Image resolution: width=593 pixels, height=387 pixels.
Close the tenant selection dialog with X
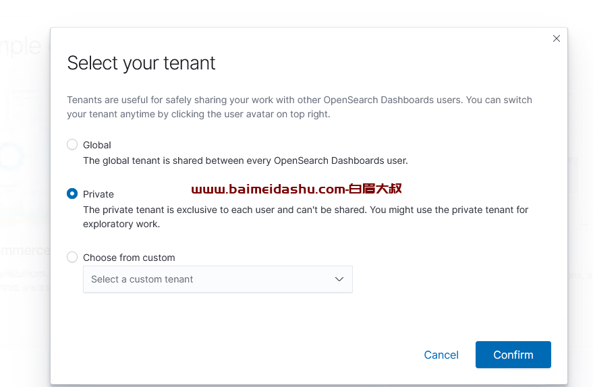click(x=557, y=38)
